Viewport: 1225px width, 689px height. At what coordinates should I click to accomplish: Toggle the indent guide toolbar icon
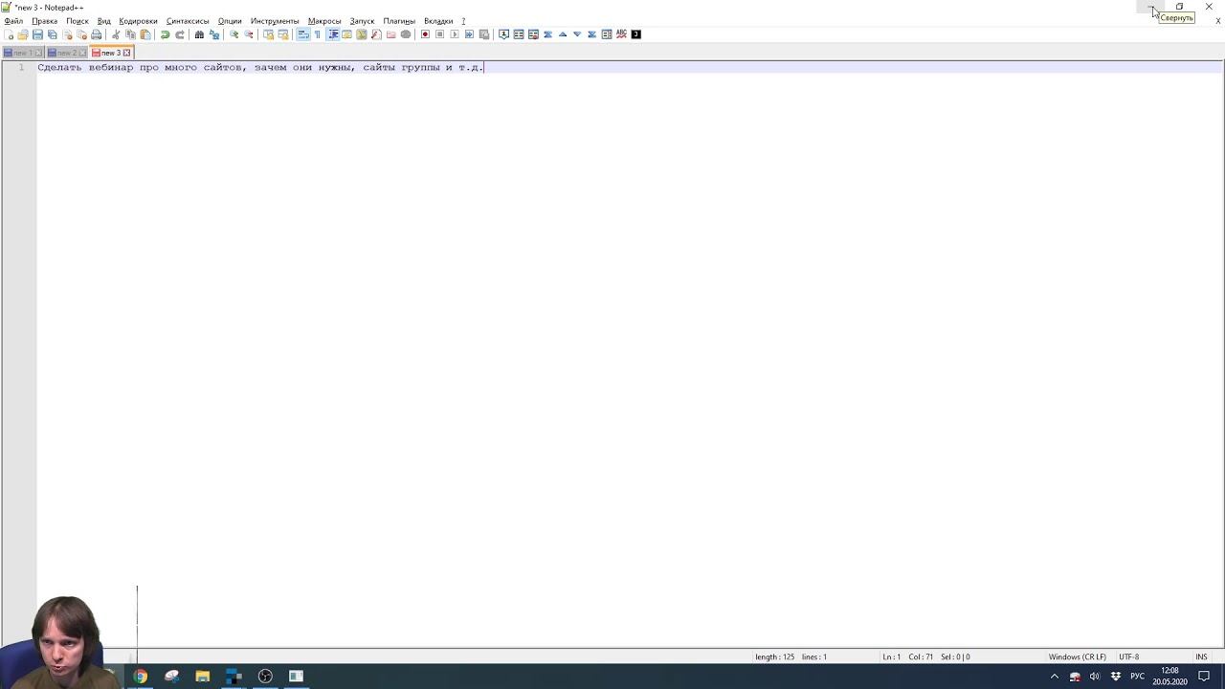click(333, 34)
